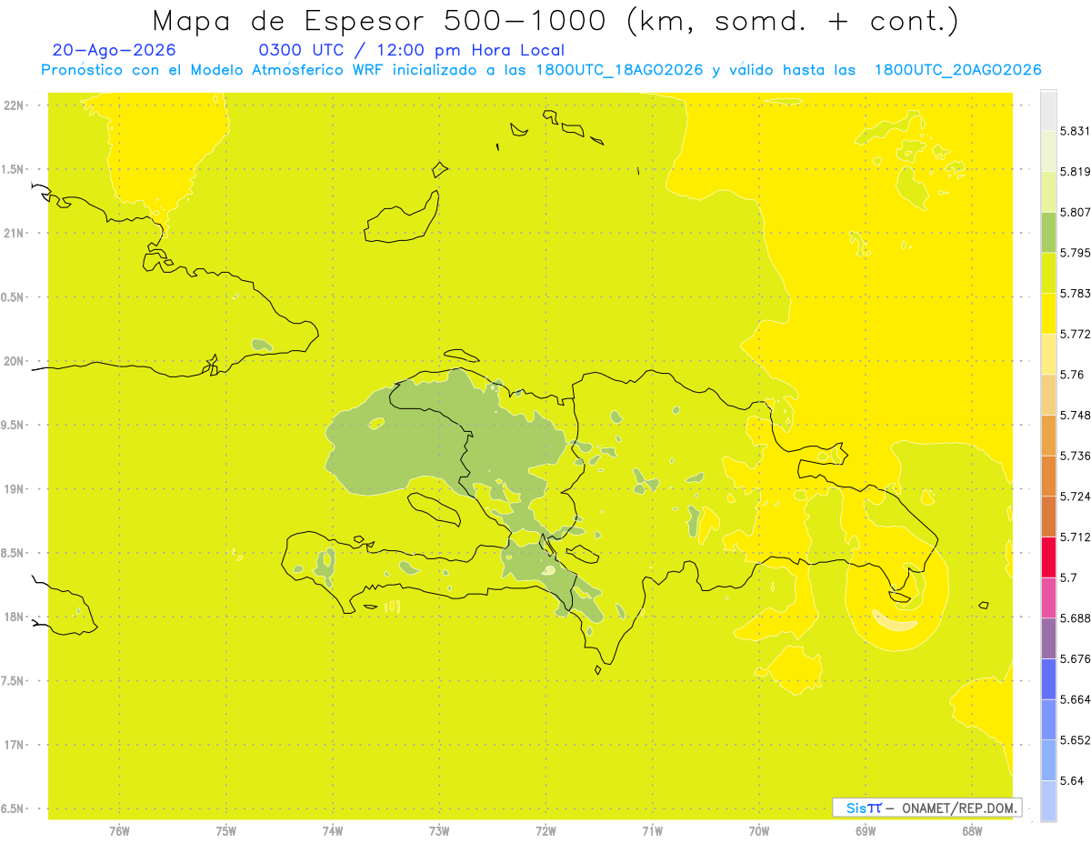
Task: Click the 5.819 colorbar value
Action: point(1076,171)
